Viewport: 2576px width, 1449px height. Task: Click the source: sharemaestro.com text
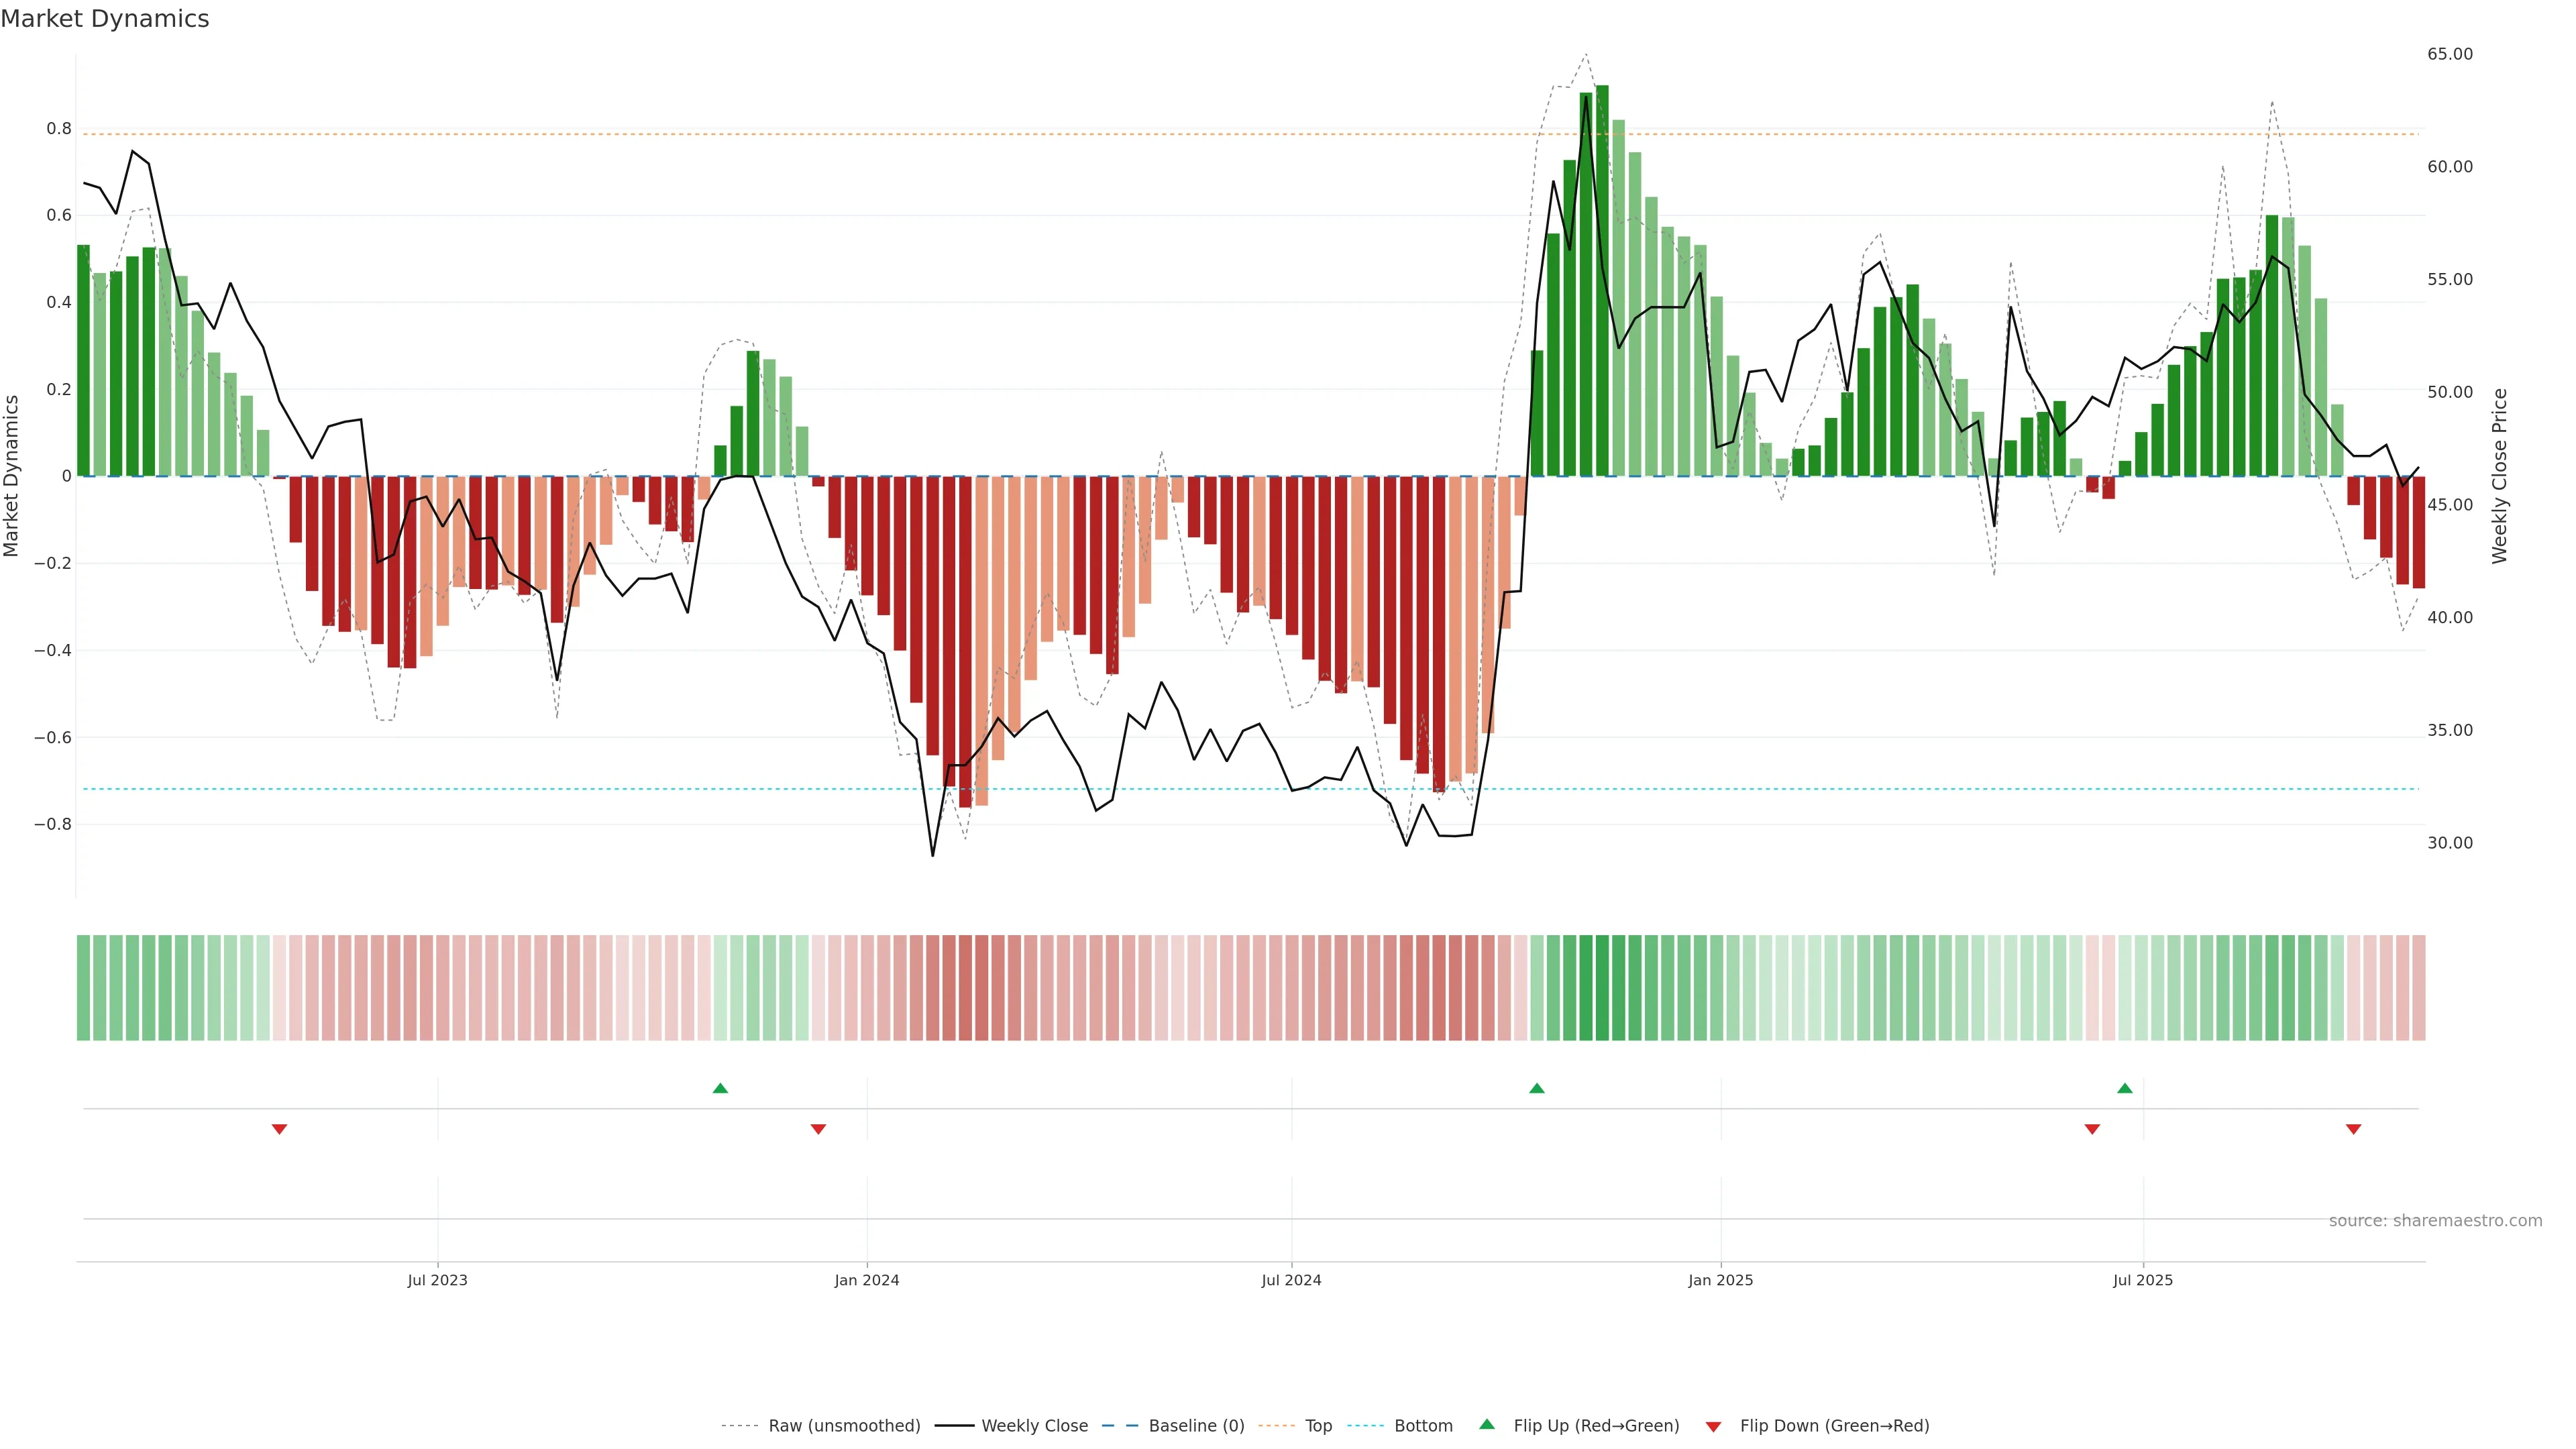(2435, 1221)
